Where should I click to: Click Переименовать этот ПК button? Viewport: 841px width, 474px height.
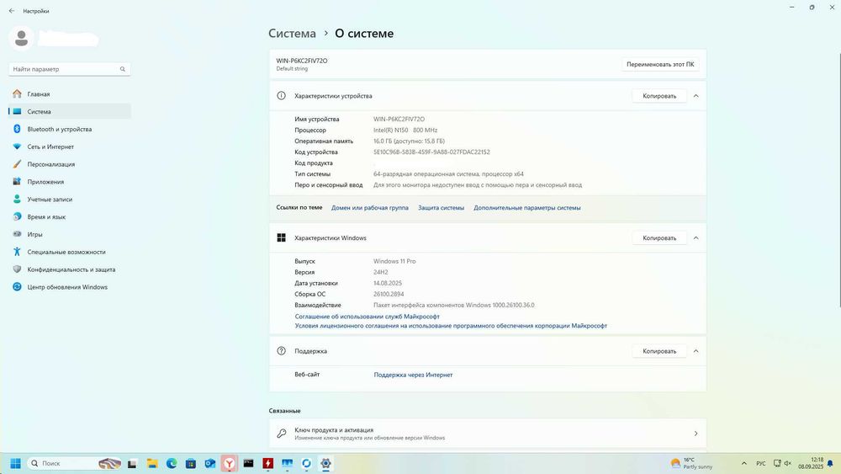pyautogui.click(x=660, y=65)
